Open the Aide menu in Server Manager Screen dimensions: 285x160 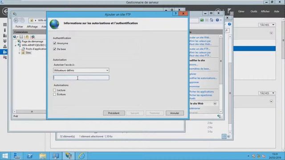tap(277, 11)
